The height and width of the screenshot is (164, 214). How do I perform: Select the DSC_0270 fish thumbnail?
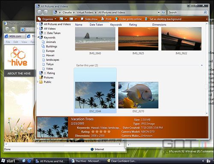138,95
